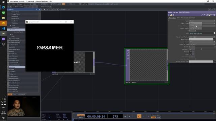The height and width of the screenshot is (121, 216).
Task: Adjust the Movie FPS slider handle
Action: point(201,49)
